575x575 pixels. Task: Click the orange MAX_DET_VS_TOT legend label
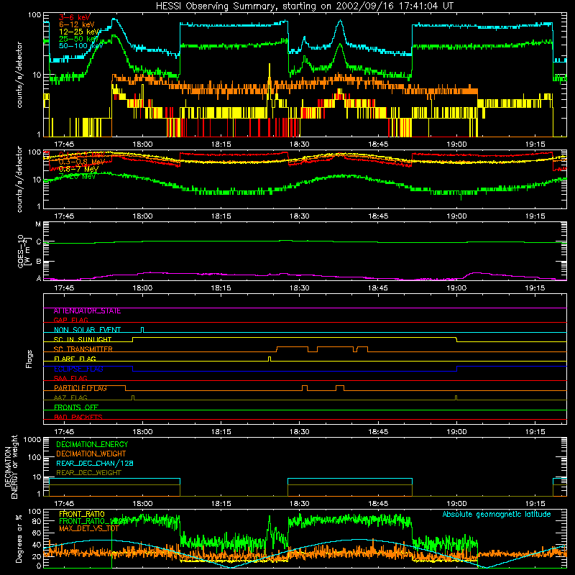pos(89,528)
